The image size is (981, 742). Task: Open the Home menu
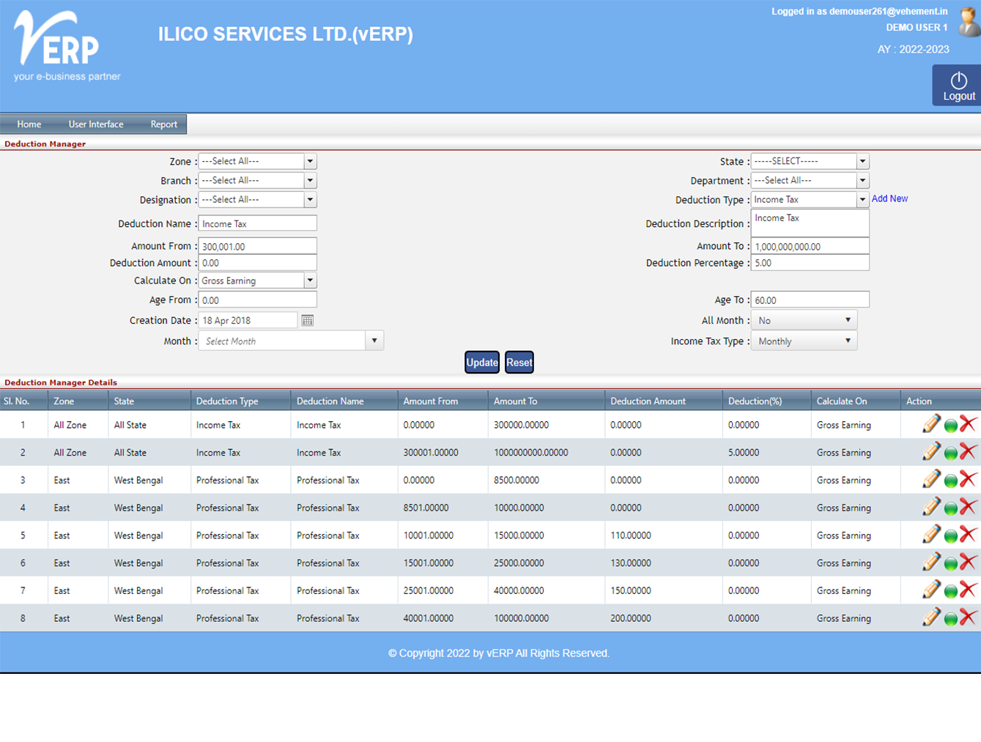(29, 125)
